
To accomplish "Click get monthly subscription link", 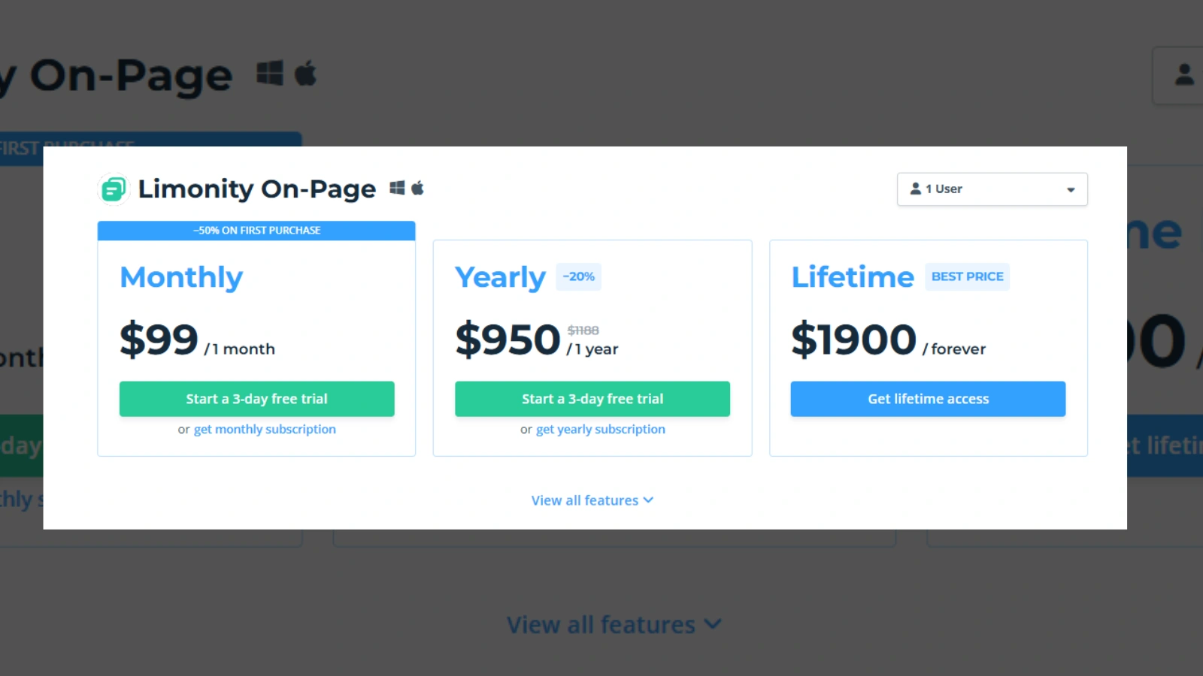I will tap(265, 430).
